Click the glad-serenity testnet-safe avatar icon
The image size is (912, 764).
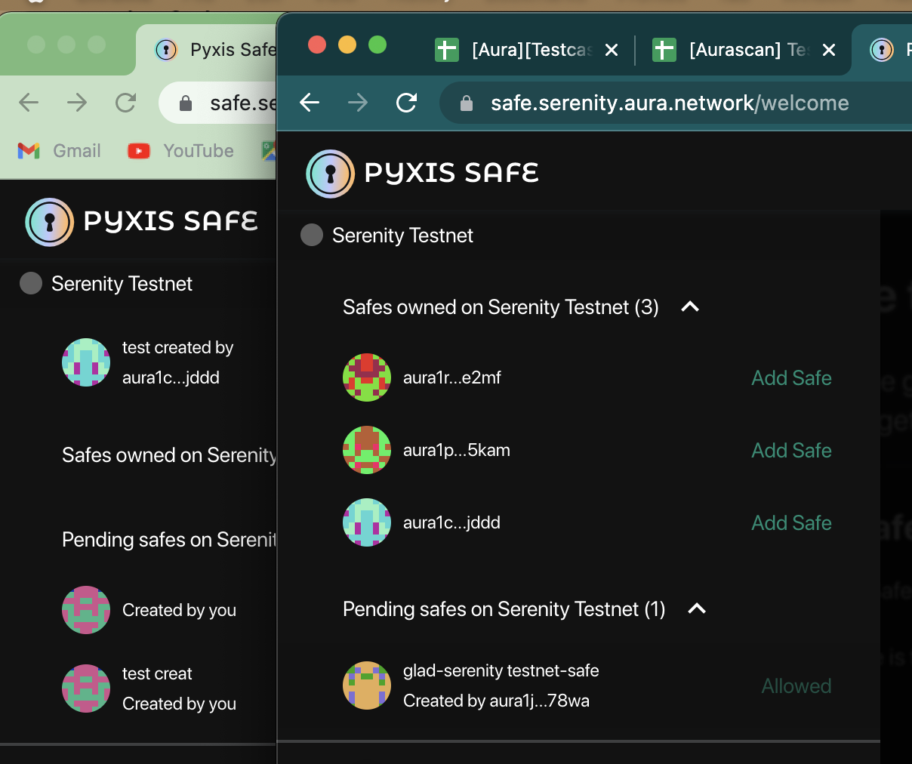point(367,685)
